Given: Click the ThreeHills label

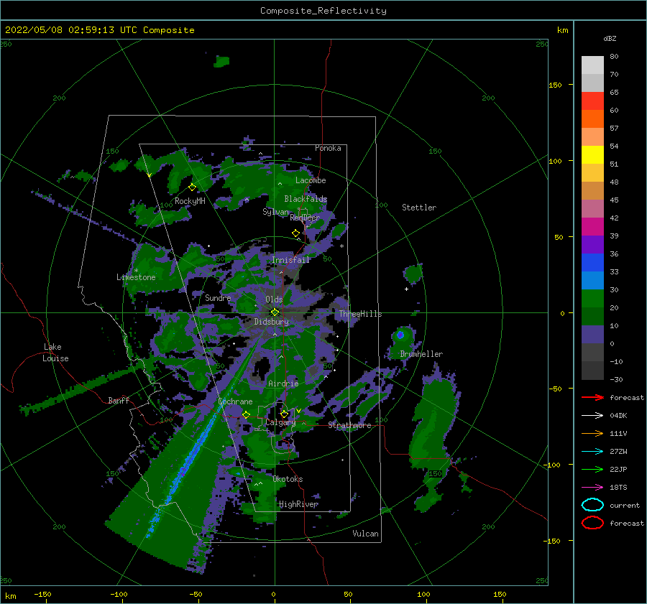Looking at the screenshot, I should point(360,314).
